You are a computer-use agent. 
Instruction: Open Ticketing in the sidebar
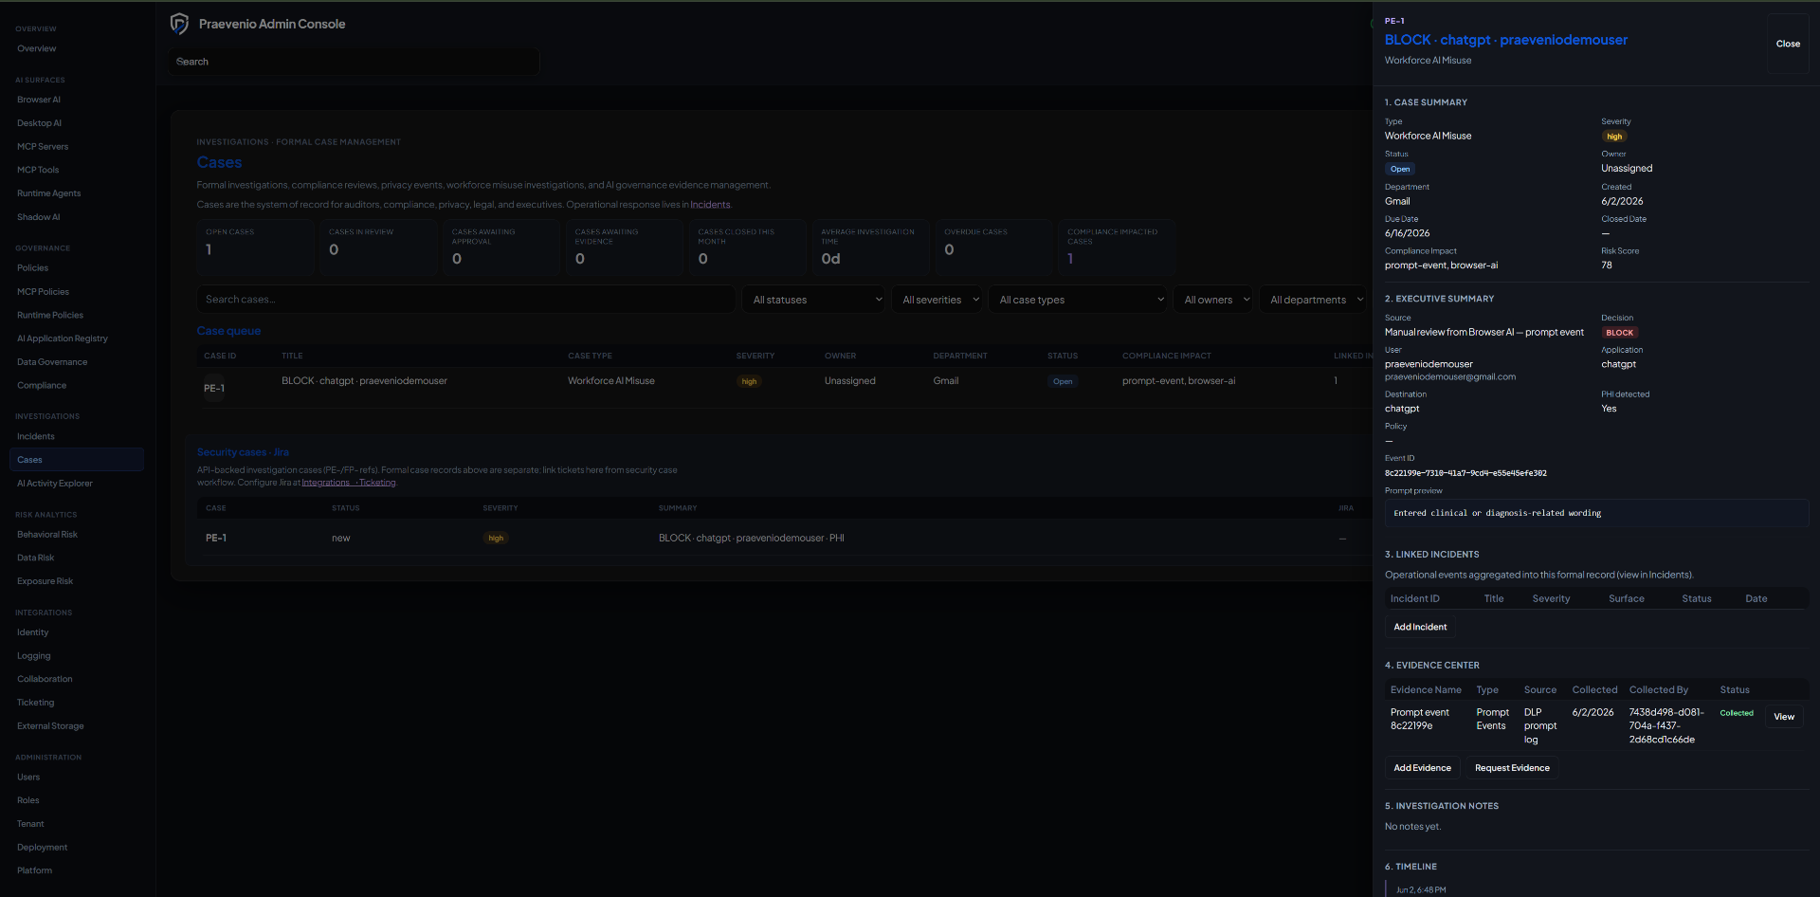pos(36,703)
